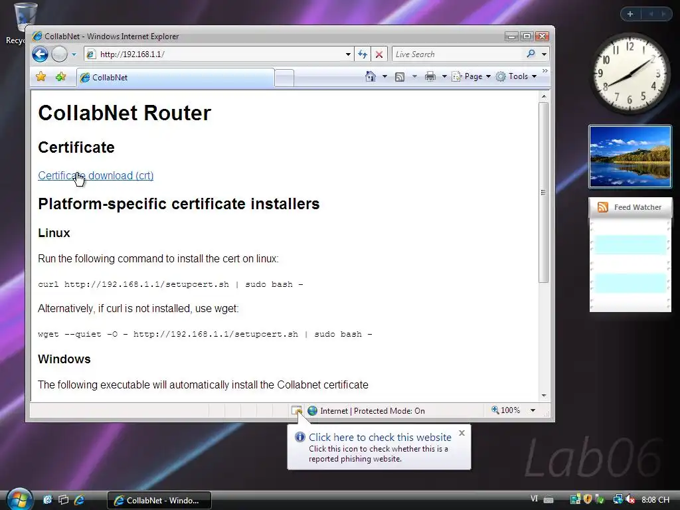Expand the Feeds dropdown arrow
Image resolution: width=680 pixels, height=510 pixels.
(414, 76)
